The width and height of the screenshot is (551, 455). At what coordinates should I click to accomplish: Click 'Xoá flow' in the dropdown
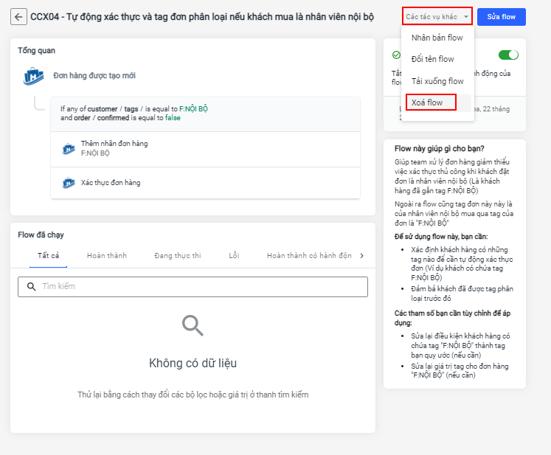point(427,103)
